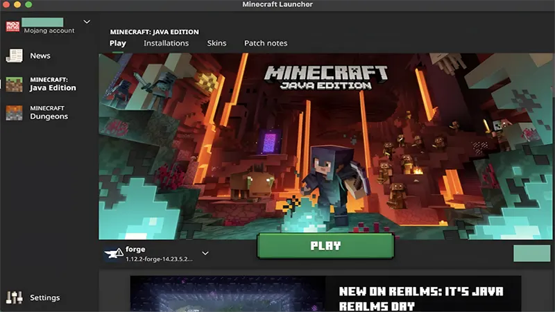Click the Minecraft Java Edition banner artwork
The width and height of the screenshot is (555, 312).
tap(326, 146)
